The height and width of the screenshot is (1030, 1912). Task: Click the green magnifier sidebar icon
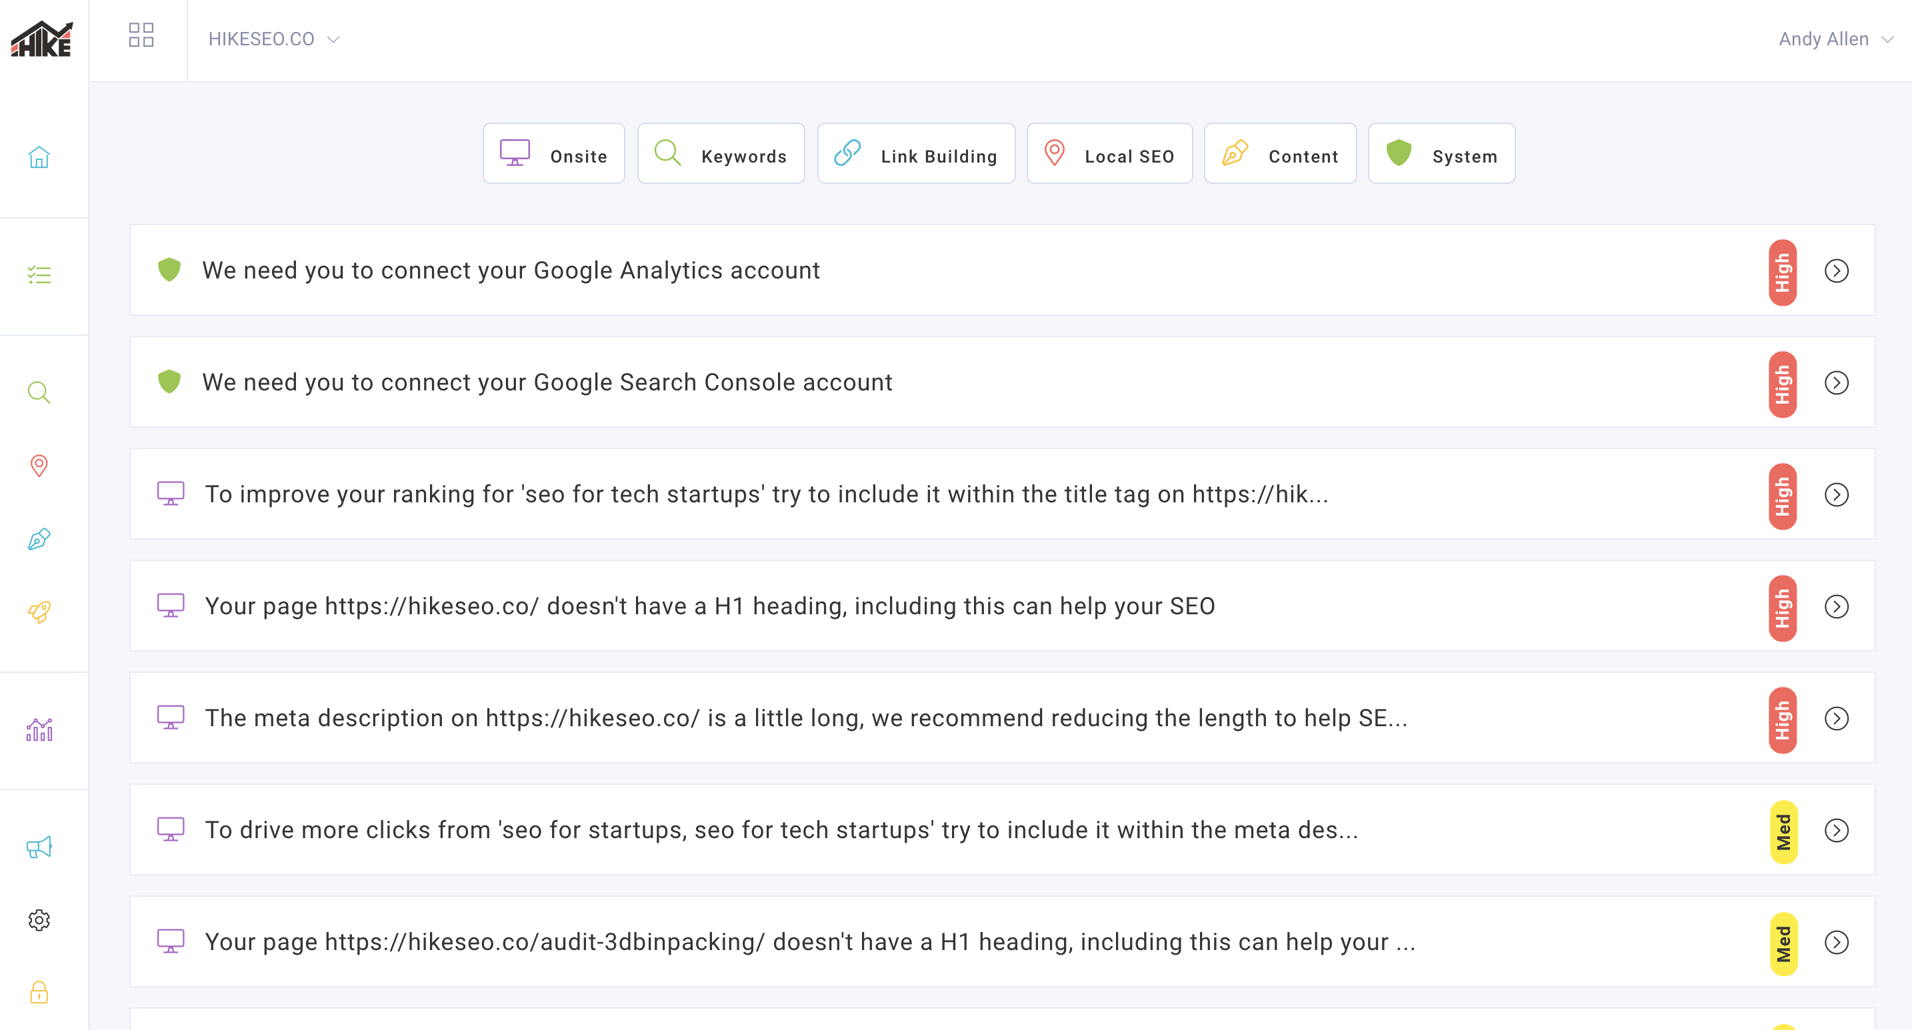pyautogui.click(x=39, y=392)
